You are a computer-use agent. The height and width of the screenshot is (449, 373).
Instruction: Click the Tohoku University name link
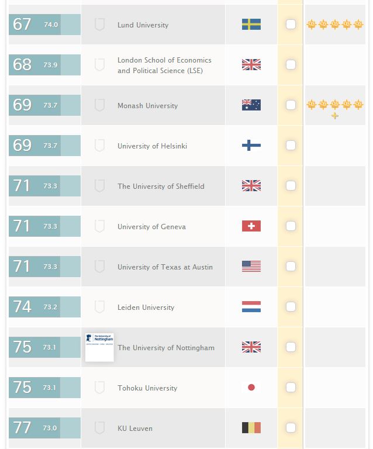click(147, 388)
